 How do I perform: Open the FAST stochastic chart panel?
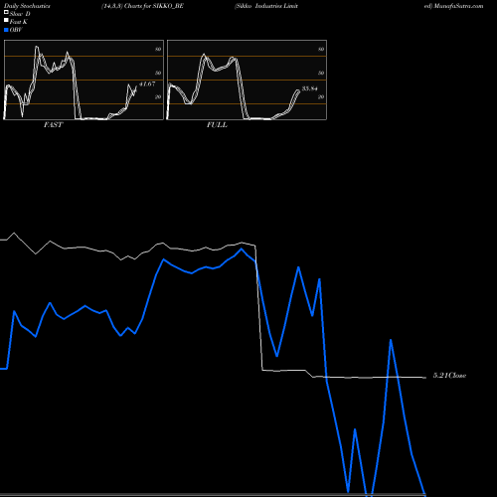[83, 80]
